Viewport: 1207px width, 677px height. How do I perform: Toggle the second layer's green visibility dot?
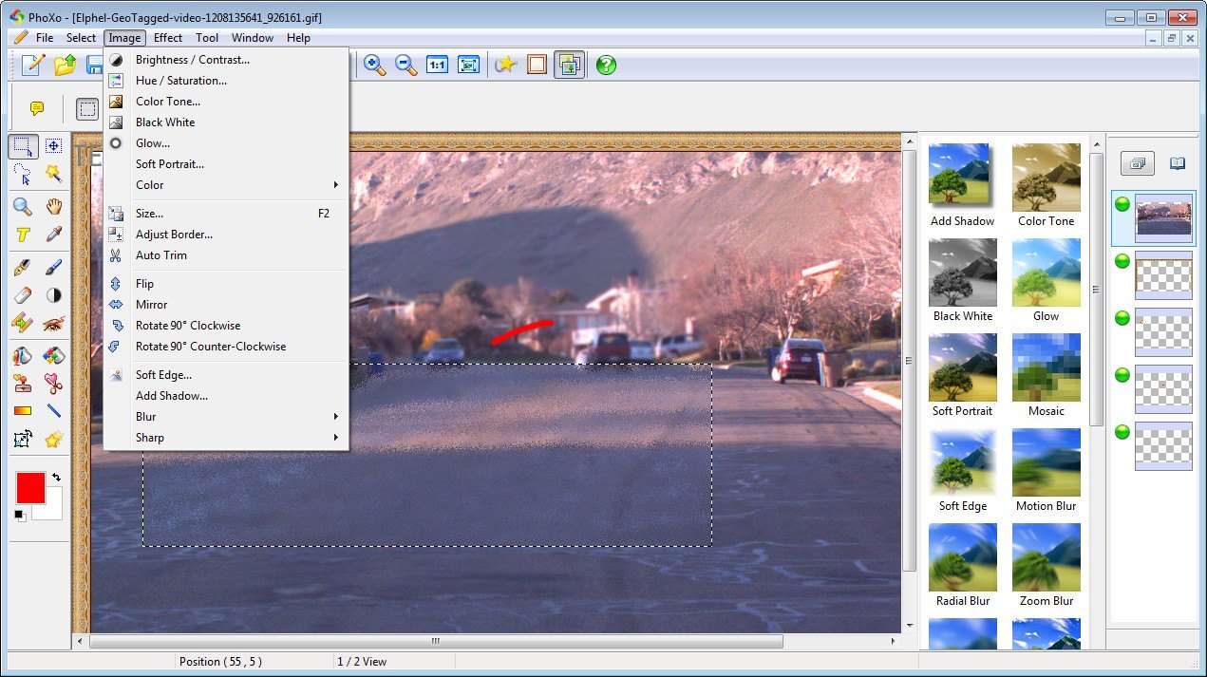click(1122, 261)
